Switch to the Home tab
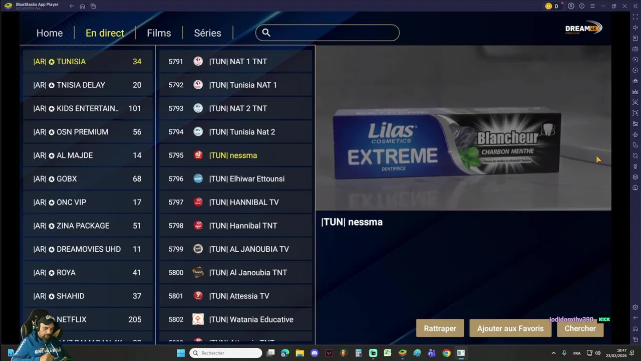 [50, 33]
